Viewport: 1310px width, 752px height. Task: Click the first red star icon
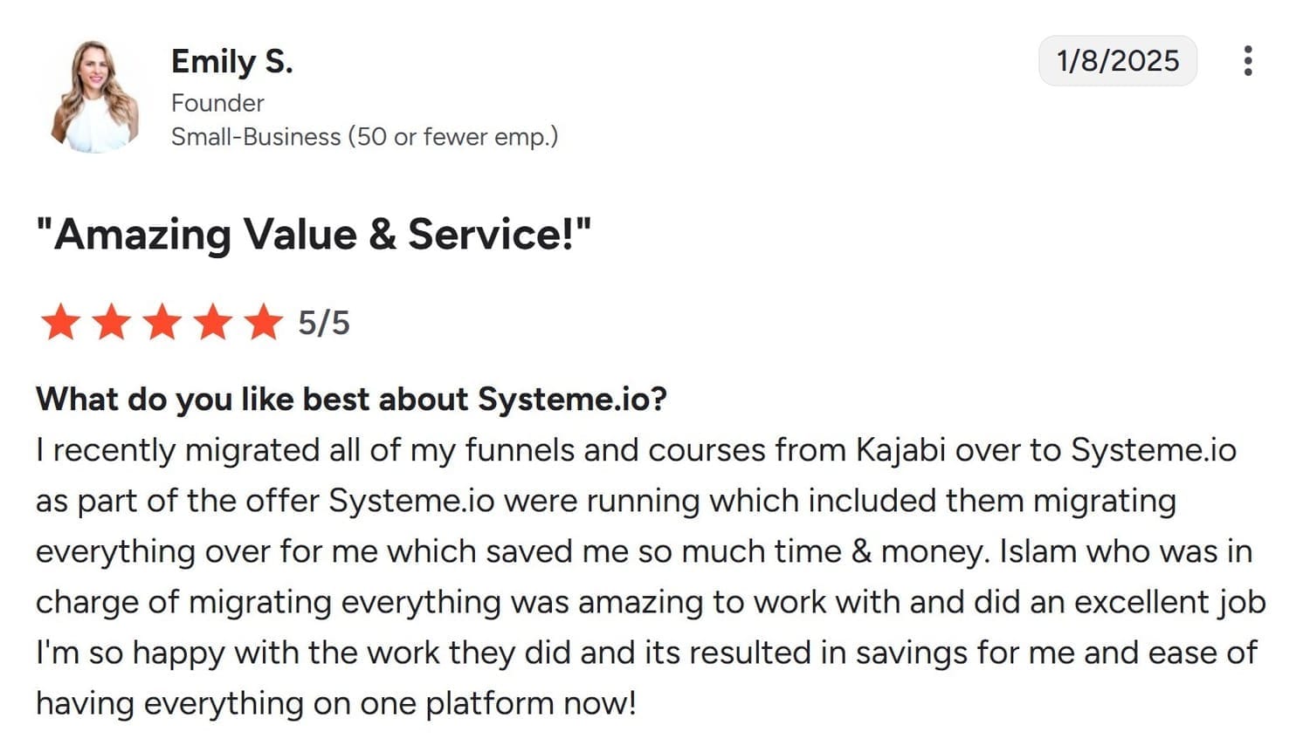60,323
